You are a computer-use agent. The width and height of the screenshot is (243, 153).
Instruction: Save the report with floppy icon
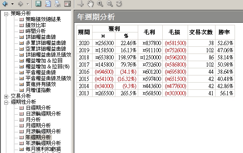(38, 4)
